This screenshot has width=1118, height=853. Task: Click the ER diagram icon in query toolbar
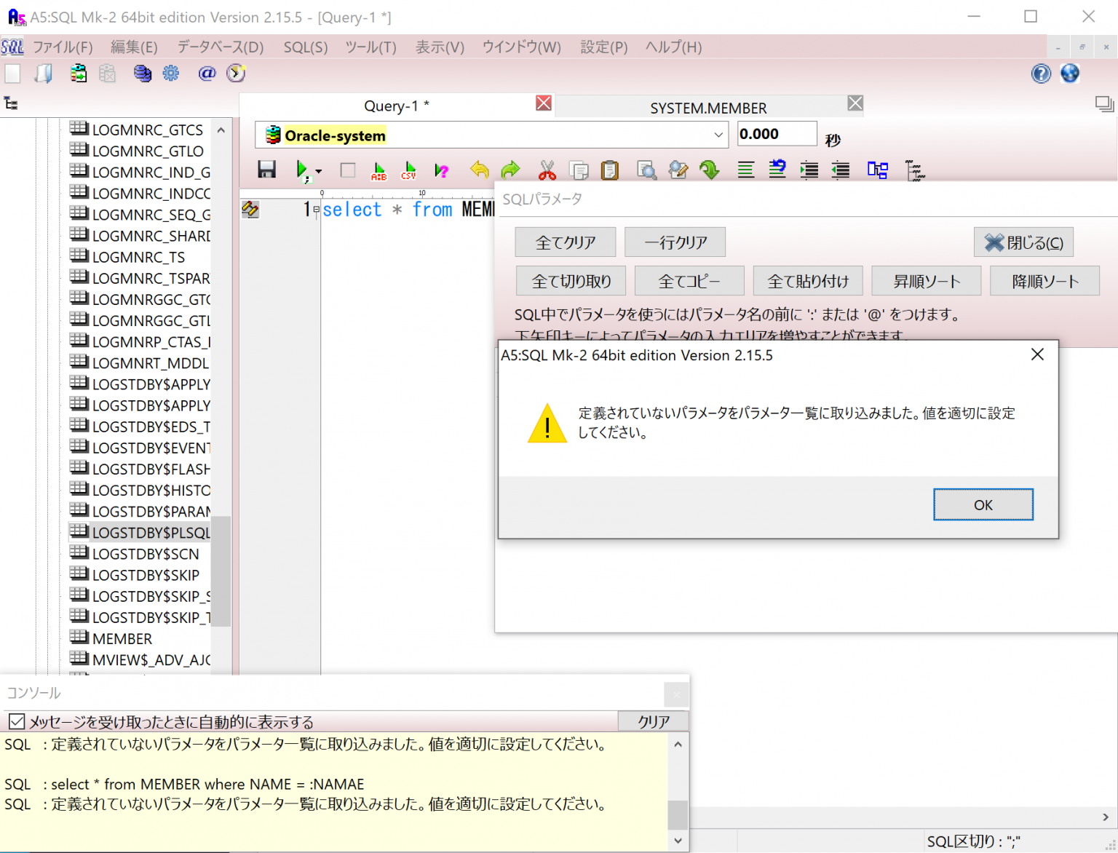click(877, 170)
